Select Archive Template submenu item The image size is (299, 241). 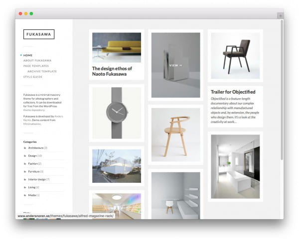pos(42,71)
